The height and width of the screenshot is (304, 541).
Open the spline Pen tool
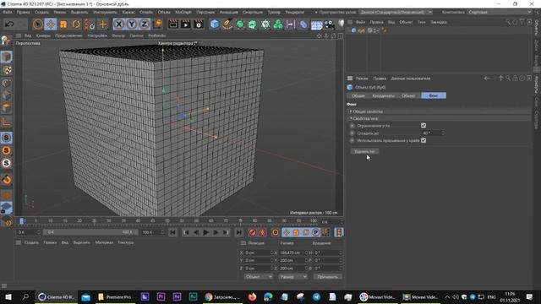click(x=227, y=24)
